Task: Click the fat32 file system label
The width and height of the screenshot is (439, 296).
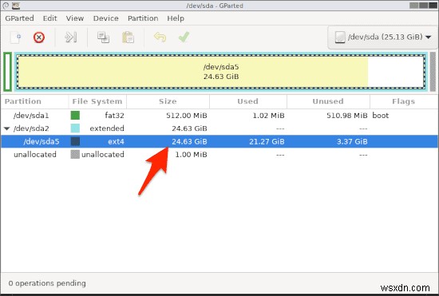Action: [114, 115]
